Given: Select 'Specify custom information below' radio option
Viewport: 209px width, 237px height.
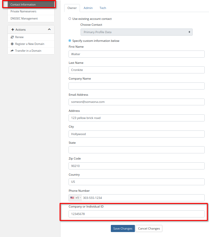Looking at the screenshot, I should click(x=70, y=41).
